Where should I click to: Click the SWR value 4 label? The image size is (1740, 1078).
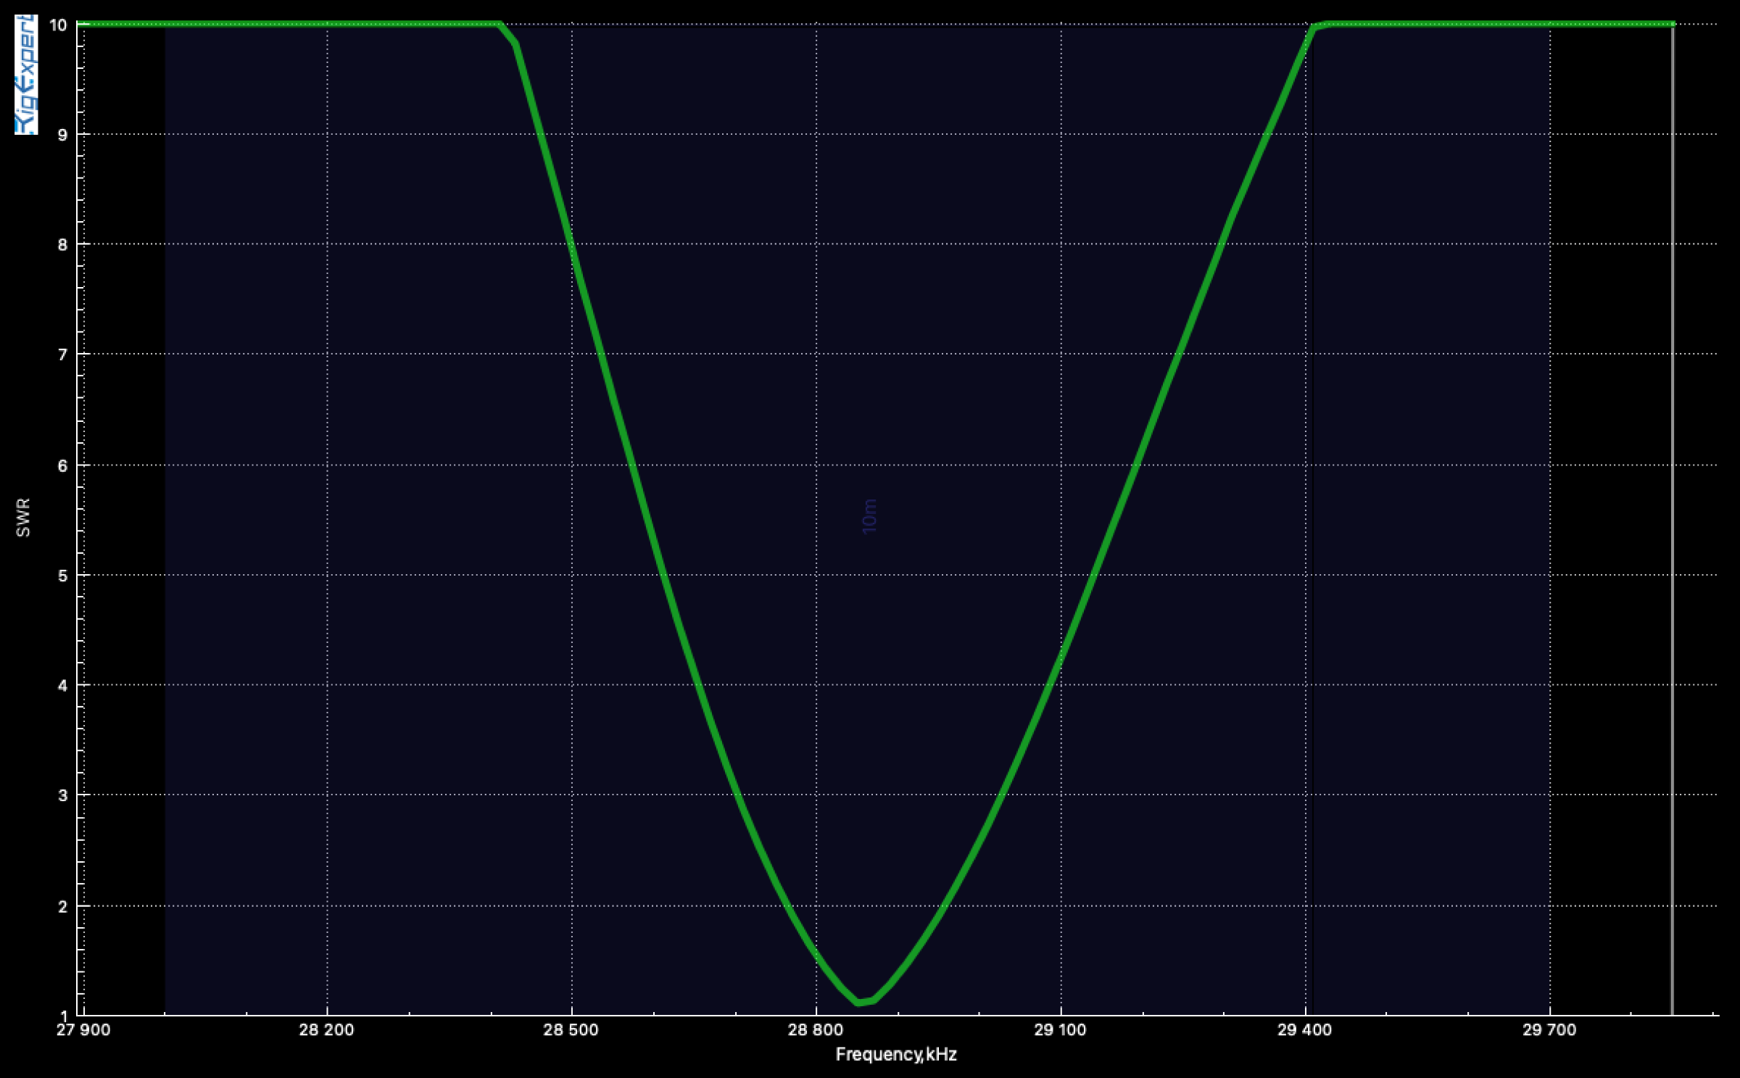[62, 686]
